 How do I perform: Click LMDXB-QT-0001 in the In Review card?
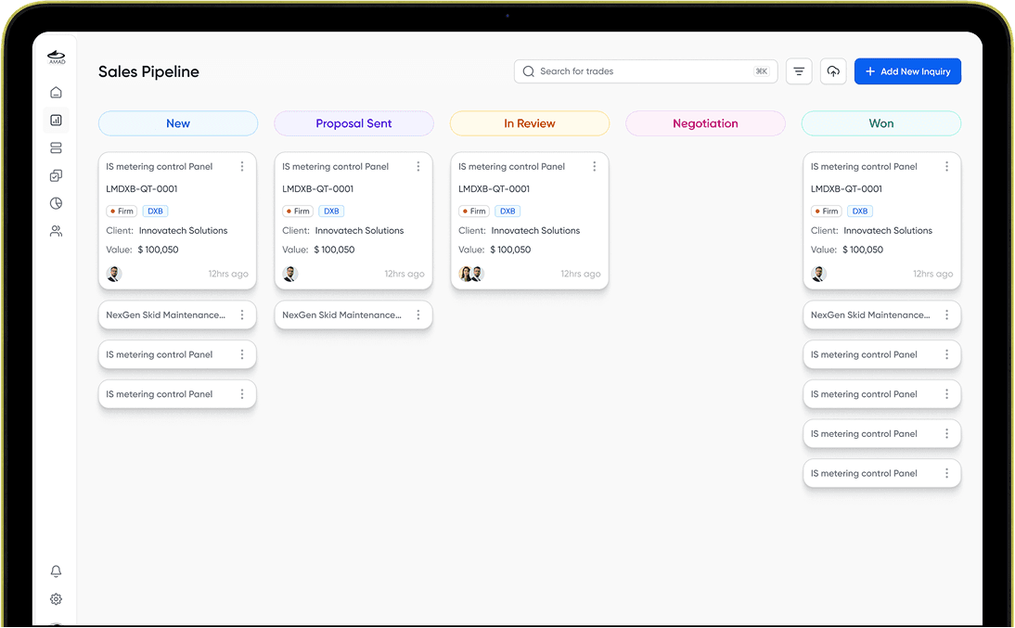coord(494,189)
